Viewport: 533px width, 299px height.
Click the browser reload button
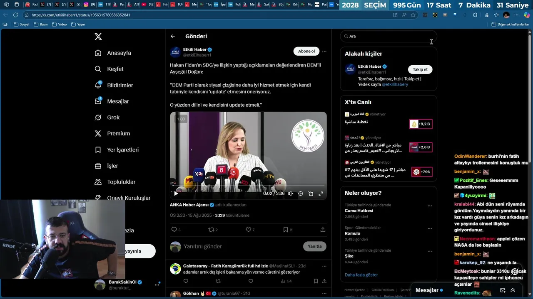[15, 15]
